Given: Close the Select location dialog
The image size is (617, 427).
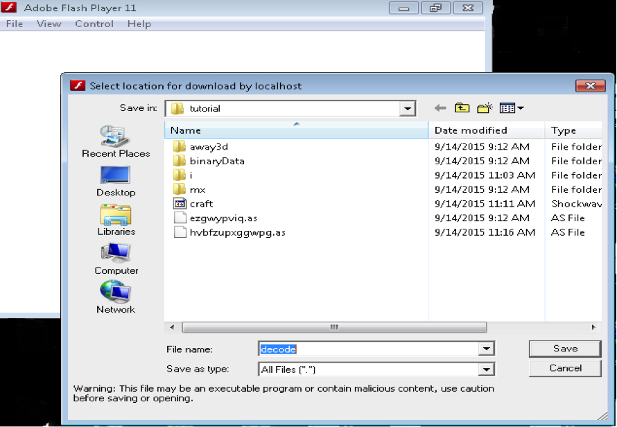Looking at the screenshot, I should (x=590, y=86).
